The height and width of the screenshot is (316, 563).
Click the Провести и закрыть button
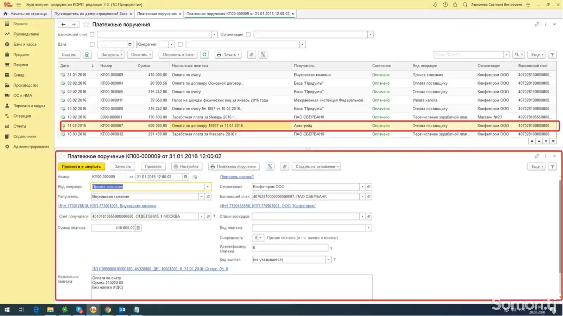click(x=81, y=166)
